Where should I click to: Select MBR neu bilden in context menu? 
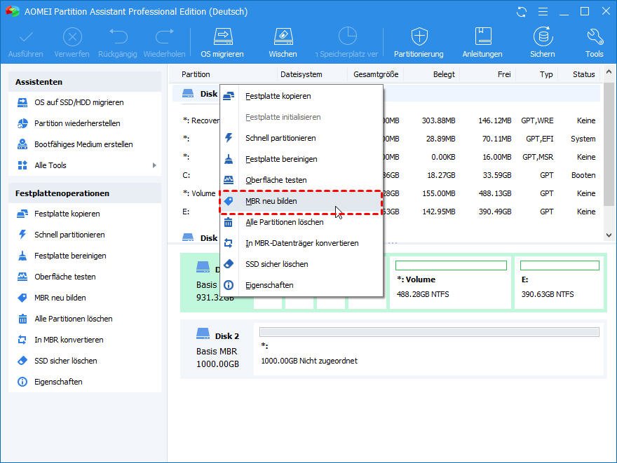pos(271,201)
